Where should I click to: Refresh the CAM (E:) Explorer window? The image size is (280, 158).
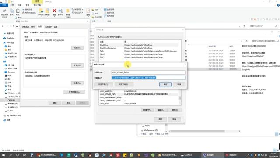[x=245, y=26]
